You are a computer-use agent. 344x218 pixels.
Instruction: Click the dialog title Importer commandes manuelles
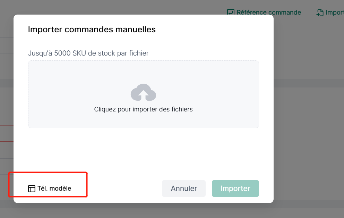(x=92, y=30)
